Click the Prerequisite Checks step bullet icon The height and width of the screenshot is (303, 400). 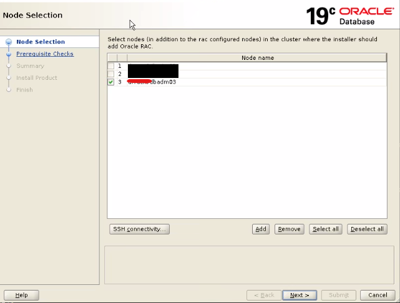pos(9,54)
